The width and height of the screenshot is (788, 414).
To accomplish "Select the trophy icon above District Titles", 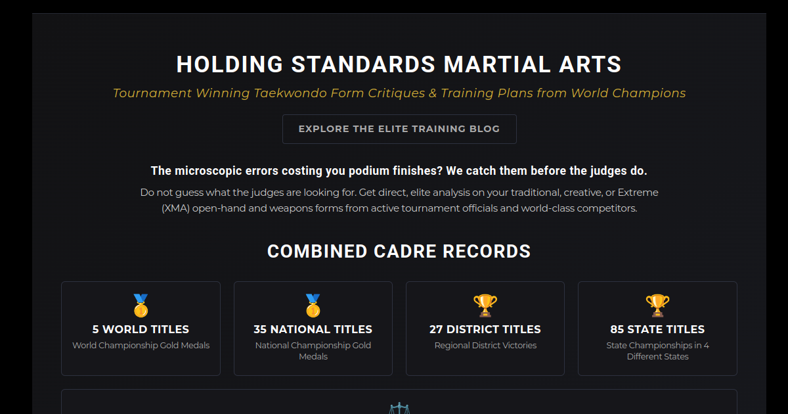I will click(485, 306).
